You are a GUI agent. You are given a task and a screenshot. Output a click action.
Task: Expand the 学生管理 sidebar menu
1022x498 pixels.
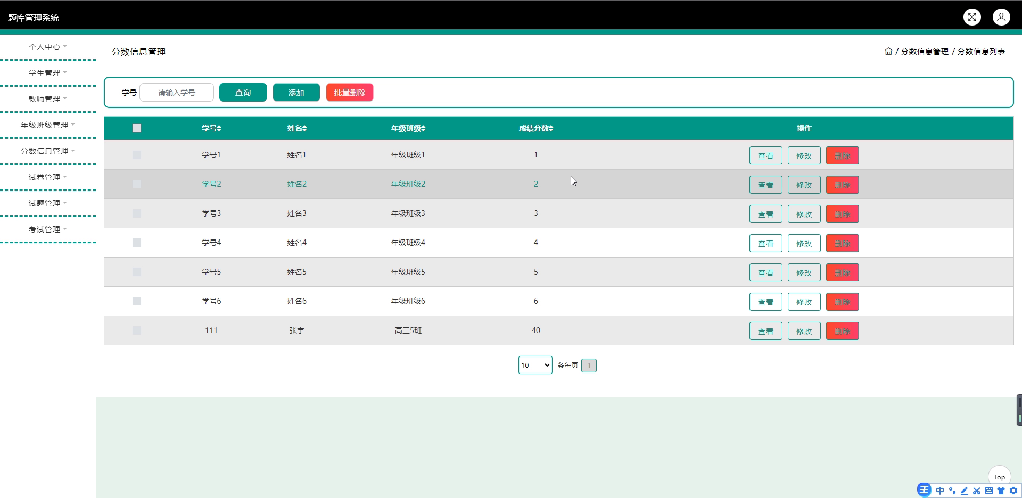[48, 73]
